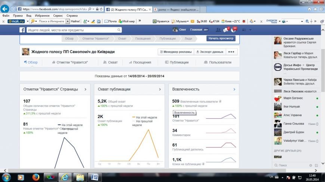Click the chat Поиск search field

click(x=291, y=165)
